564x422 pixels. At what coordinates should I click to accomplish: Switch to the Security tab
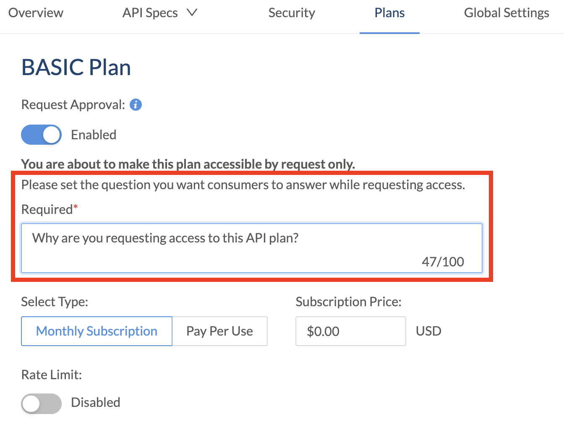coord(292,13)
